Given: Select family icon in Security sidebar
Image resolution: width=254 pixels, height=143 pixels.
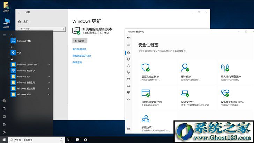Looking at the screenshot, I should (x=128, y=99).
